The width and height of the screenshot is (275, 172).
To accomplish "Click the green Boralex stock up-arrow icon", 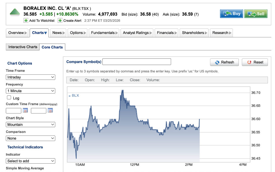I will tap(15, 12).
